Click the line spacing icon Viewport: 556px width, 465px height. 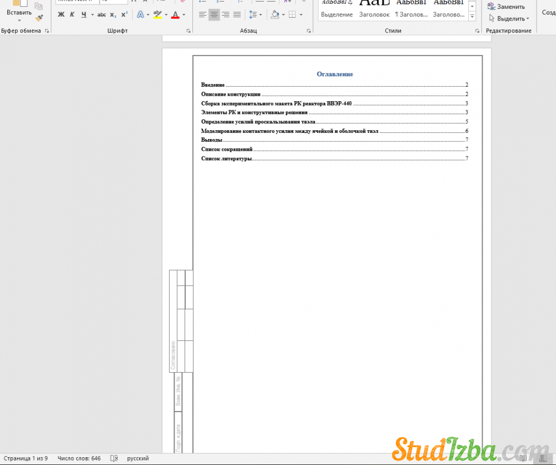[253, 15]
